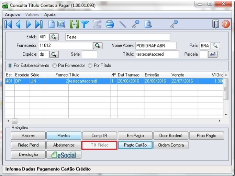Select Por Estabelecimento radio option
235x176 pixels.
29,66
